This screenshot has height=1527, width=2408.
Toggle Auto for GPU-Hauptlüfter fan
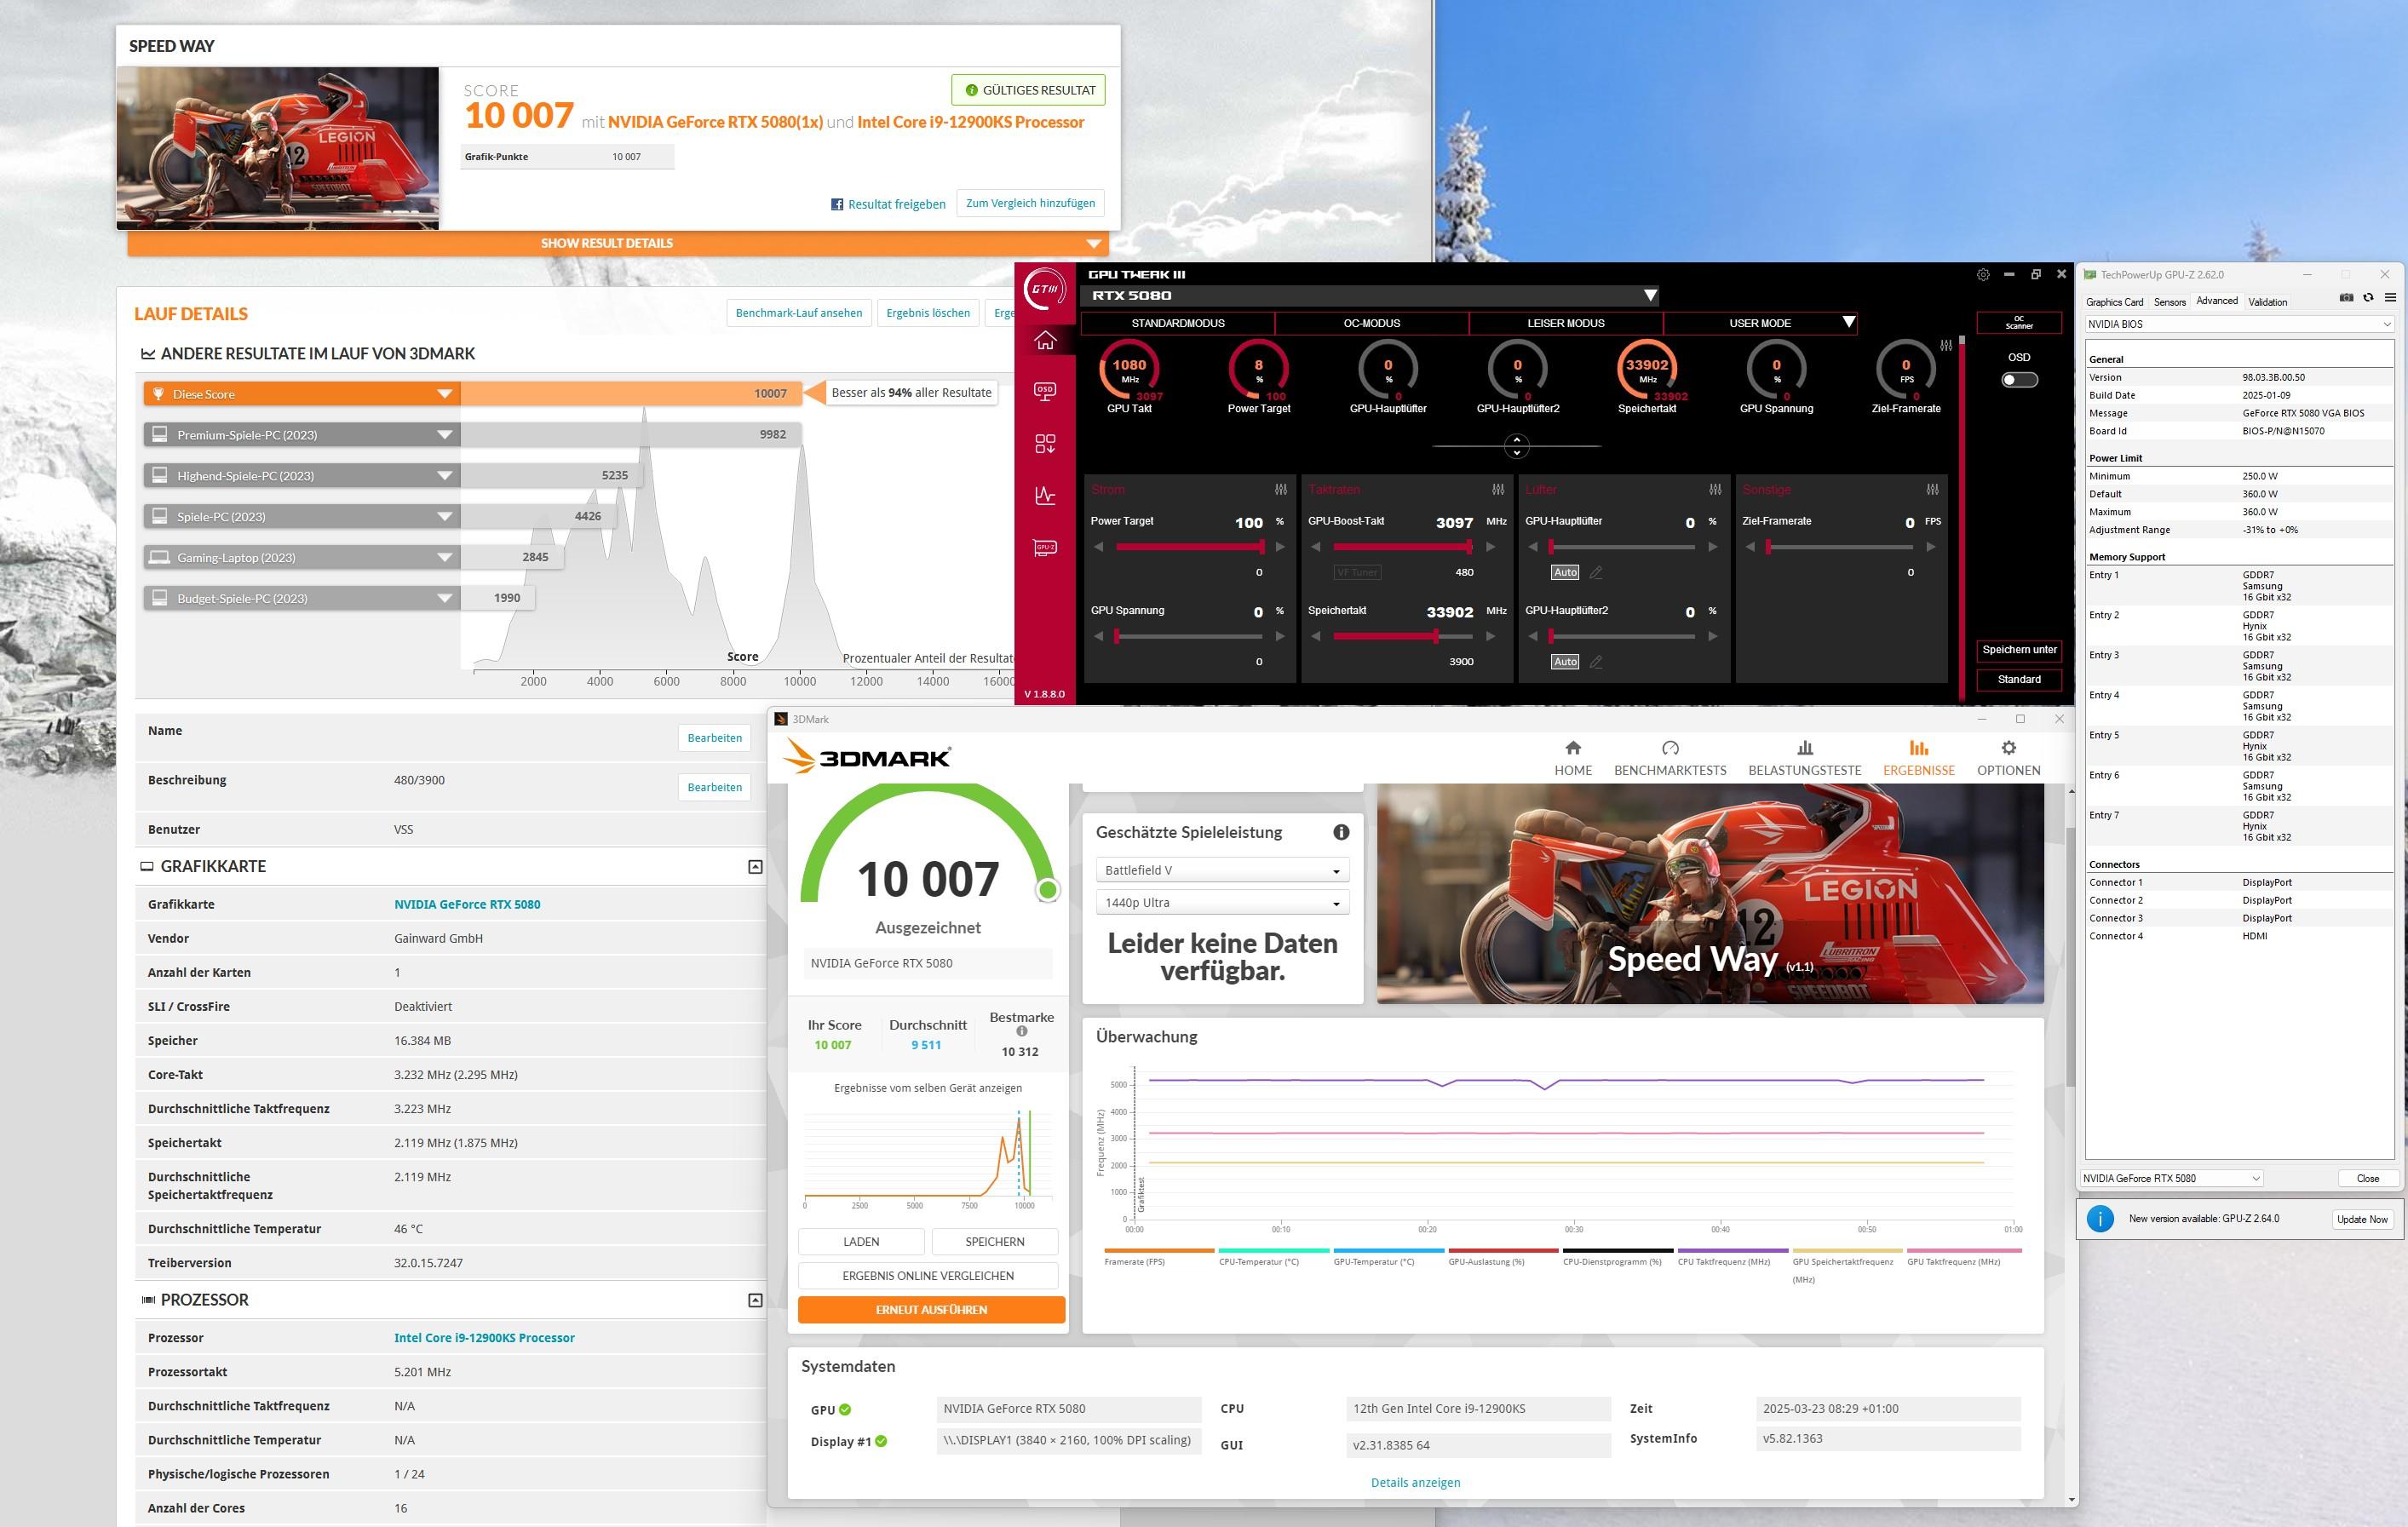[1565, 573]
